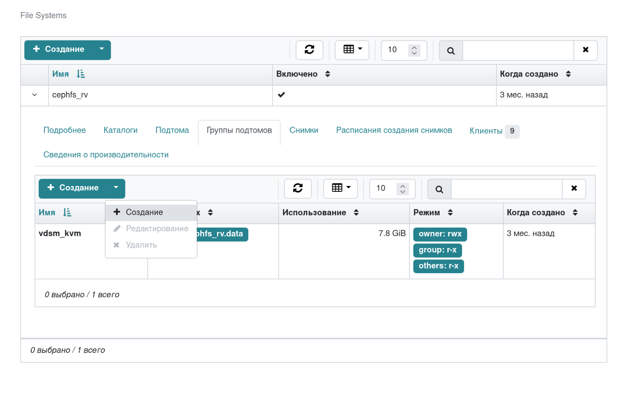The width and height of the screenshot is (628, 416).
Task: Open inner table columns toggle dropdown
Action: point(340,188)
